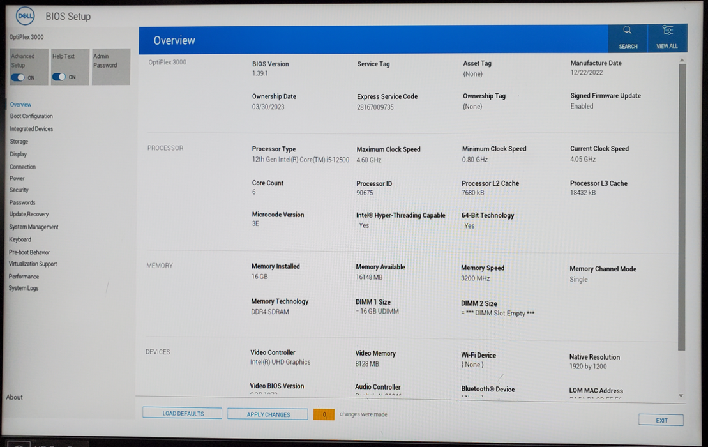Click Memory Installed 16 GB value
Screen dimensions: 708x447
[260, 277]
